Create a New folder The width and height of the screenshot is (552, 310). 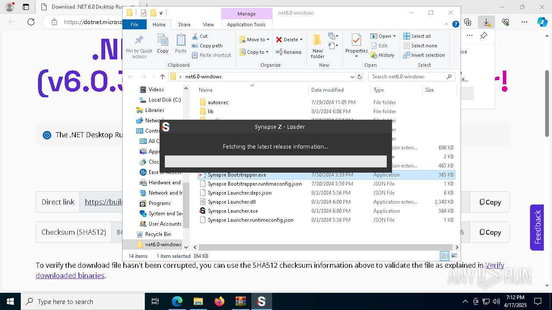pos(317,46)
